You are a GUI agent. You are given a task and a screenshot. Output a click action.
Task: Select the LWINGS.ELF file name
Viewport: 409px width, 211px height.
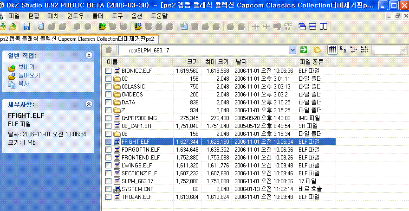coord(136,166)
